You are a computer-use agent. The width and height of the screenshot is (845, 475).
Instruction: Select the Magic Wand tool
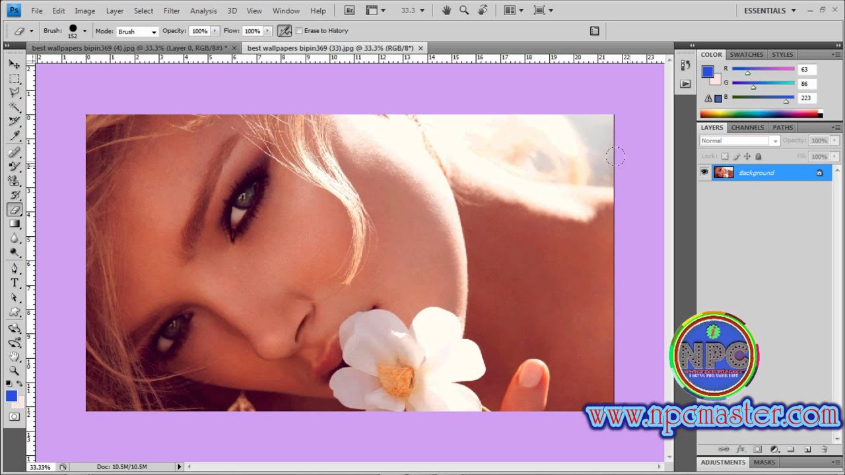pos(14,107)
